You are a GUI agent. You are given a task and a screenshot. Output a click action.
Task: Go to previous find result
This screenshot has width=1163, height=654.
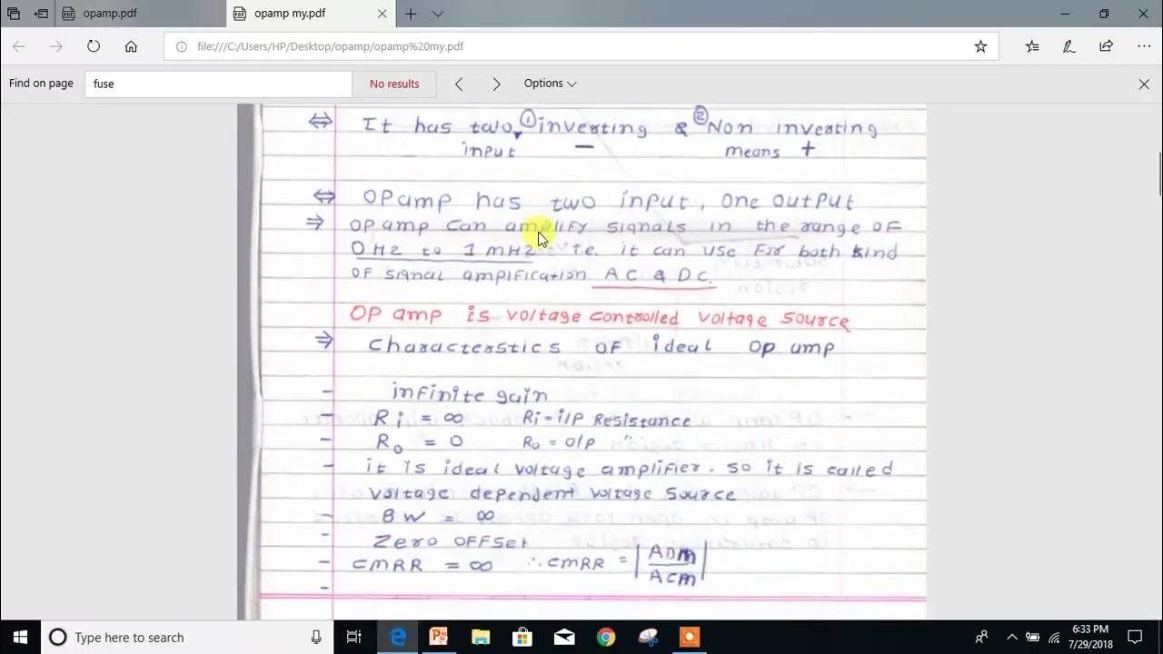click(459, 84)
